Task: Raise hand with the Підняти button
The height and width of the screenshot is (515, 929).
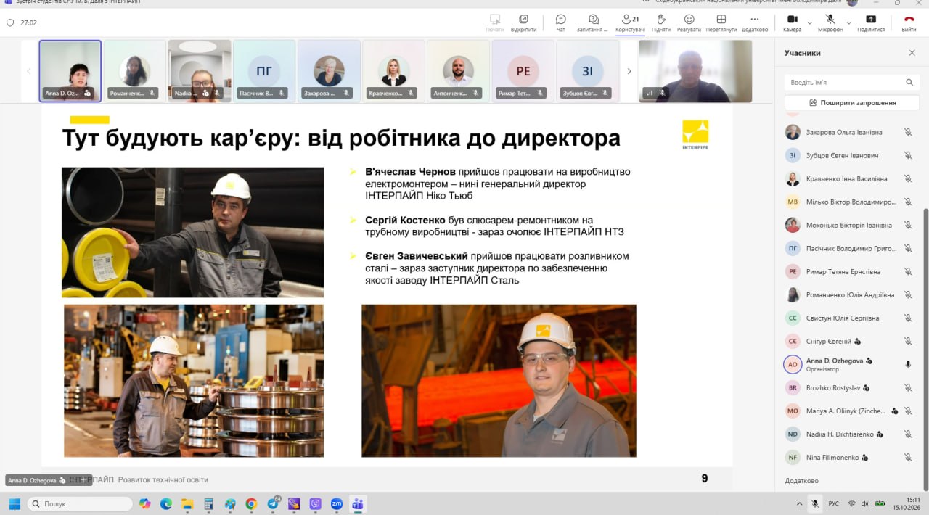Action: coord(661,22)
